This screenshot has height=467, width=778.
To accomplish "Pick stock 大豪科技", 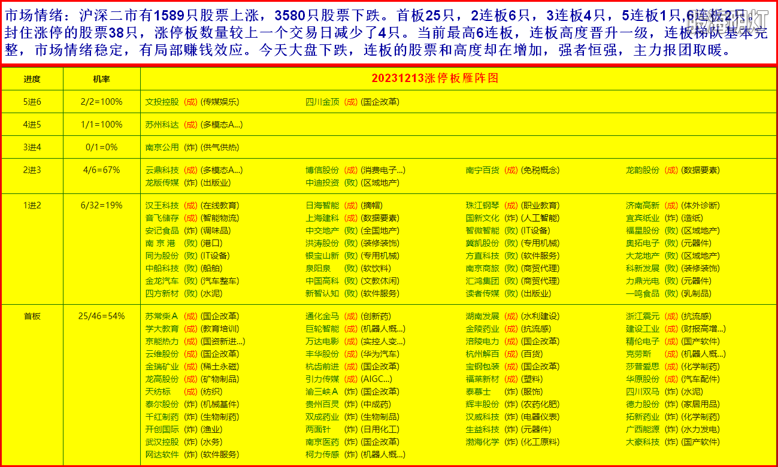I will (643, 442).
